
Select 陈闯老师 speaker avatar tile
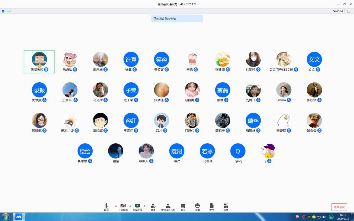click(39, 62)
